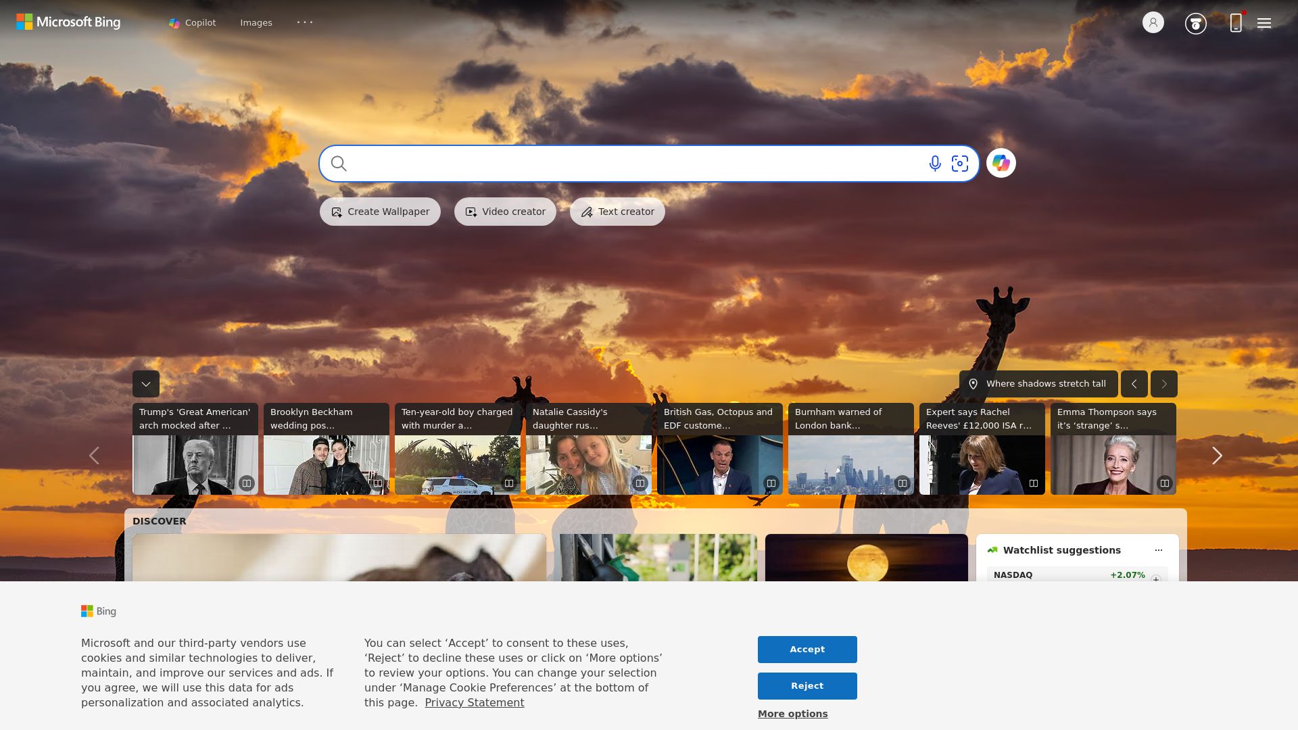Click the NASDAQ watchlist row

[x=1078, y=575]
